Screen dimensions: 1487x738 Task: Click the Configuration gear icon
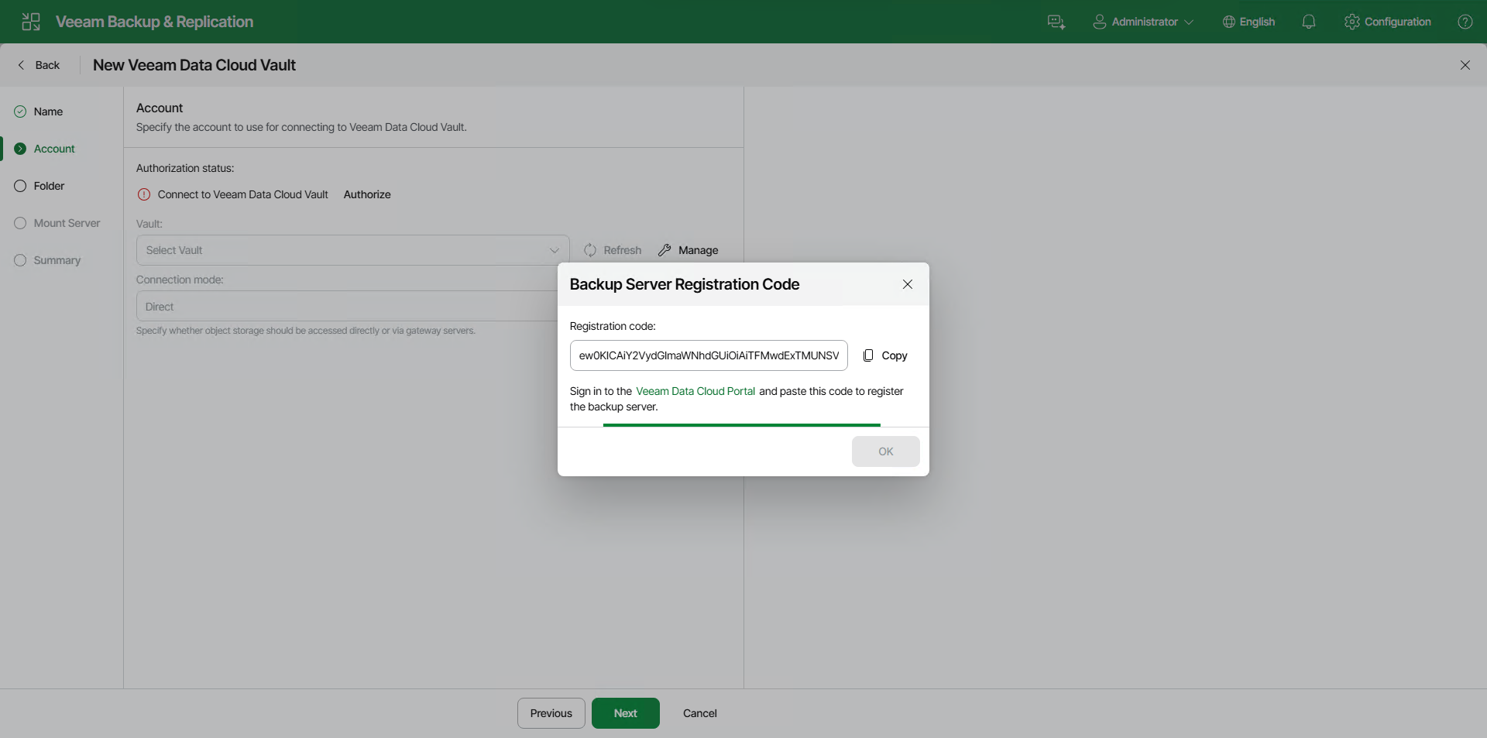point(1352,22)
